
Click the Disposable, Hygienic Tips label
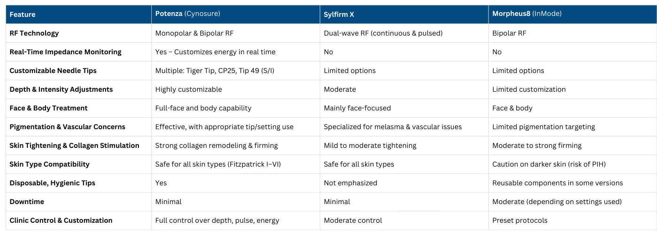[52, 183]
